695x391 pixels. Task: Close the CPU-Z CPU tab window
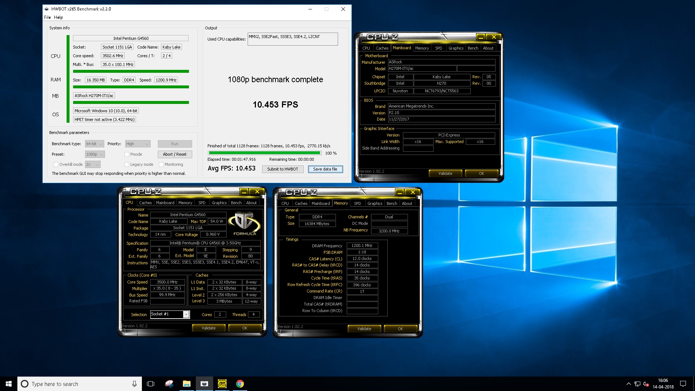[257, 192]
